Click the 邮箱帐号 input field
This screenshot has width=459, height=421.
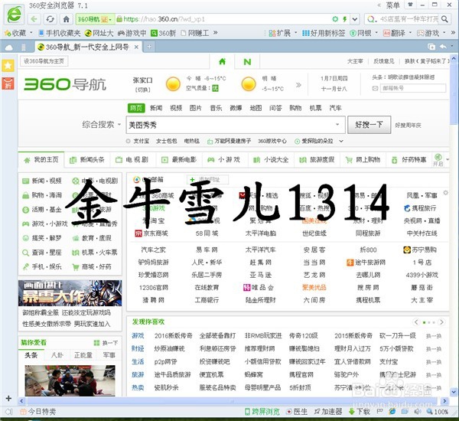(x=413, y=88)
